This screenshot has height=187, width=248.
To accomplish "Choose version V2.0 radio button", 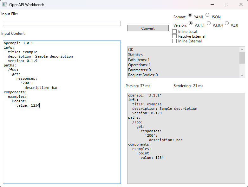I will click(x=227, y=23).
